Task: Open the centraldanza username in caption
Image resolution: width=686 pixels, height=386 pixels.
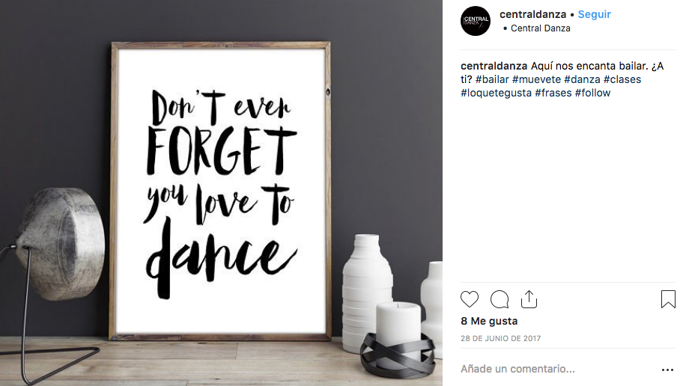Action: point(494,66)
